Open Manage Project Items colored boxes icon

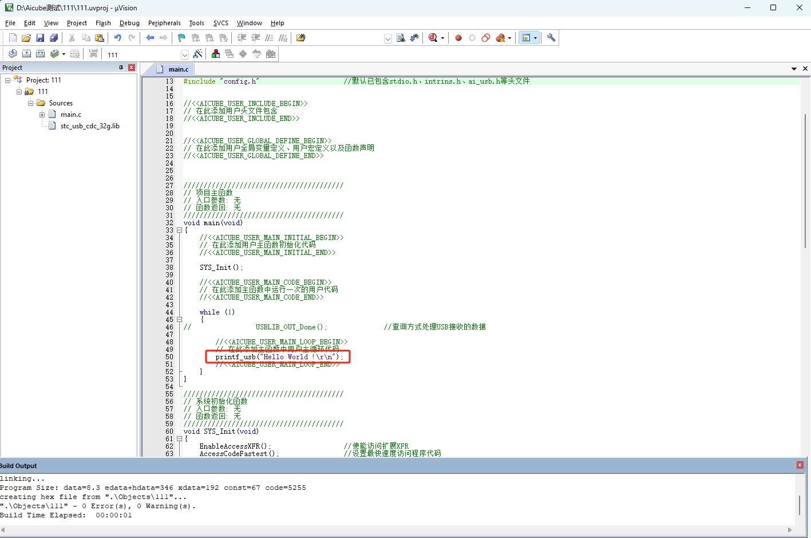[216, 54]
